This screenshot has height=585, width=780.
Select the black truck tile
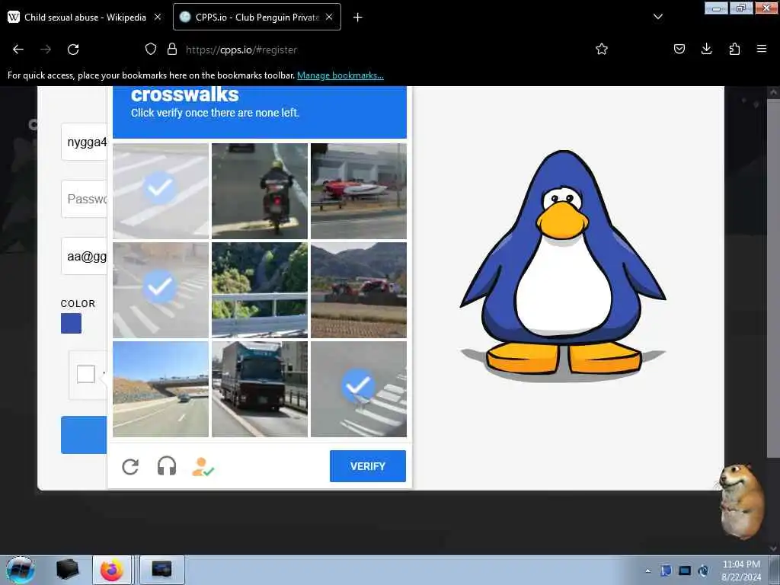click(260, 389)
